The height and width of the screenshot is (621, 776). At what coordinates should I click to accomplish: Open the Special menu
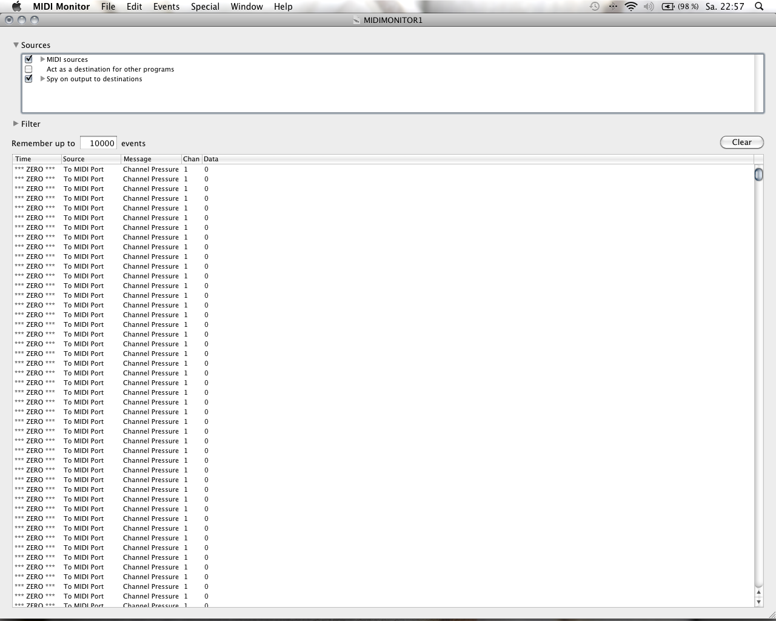pos(206,7)
